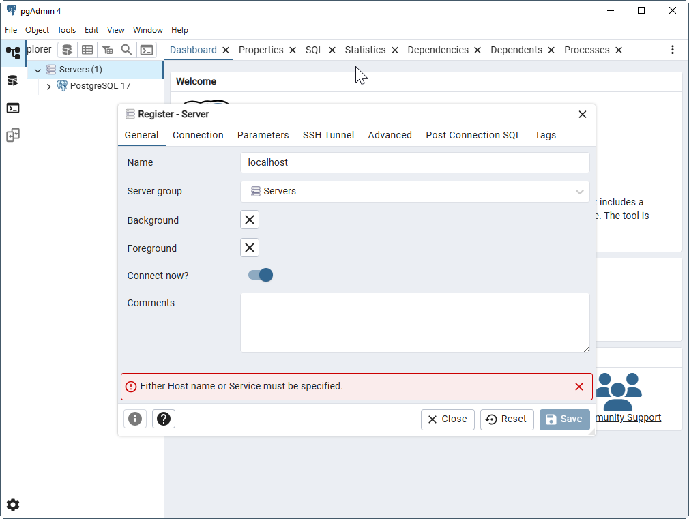
Task: Clear the Background color swatch
Action: (x=250, y=220)
